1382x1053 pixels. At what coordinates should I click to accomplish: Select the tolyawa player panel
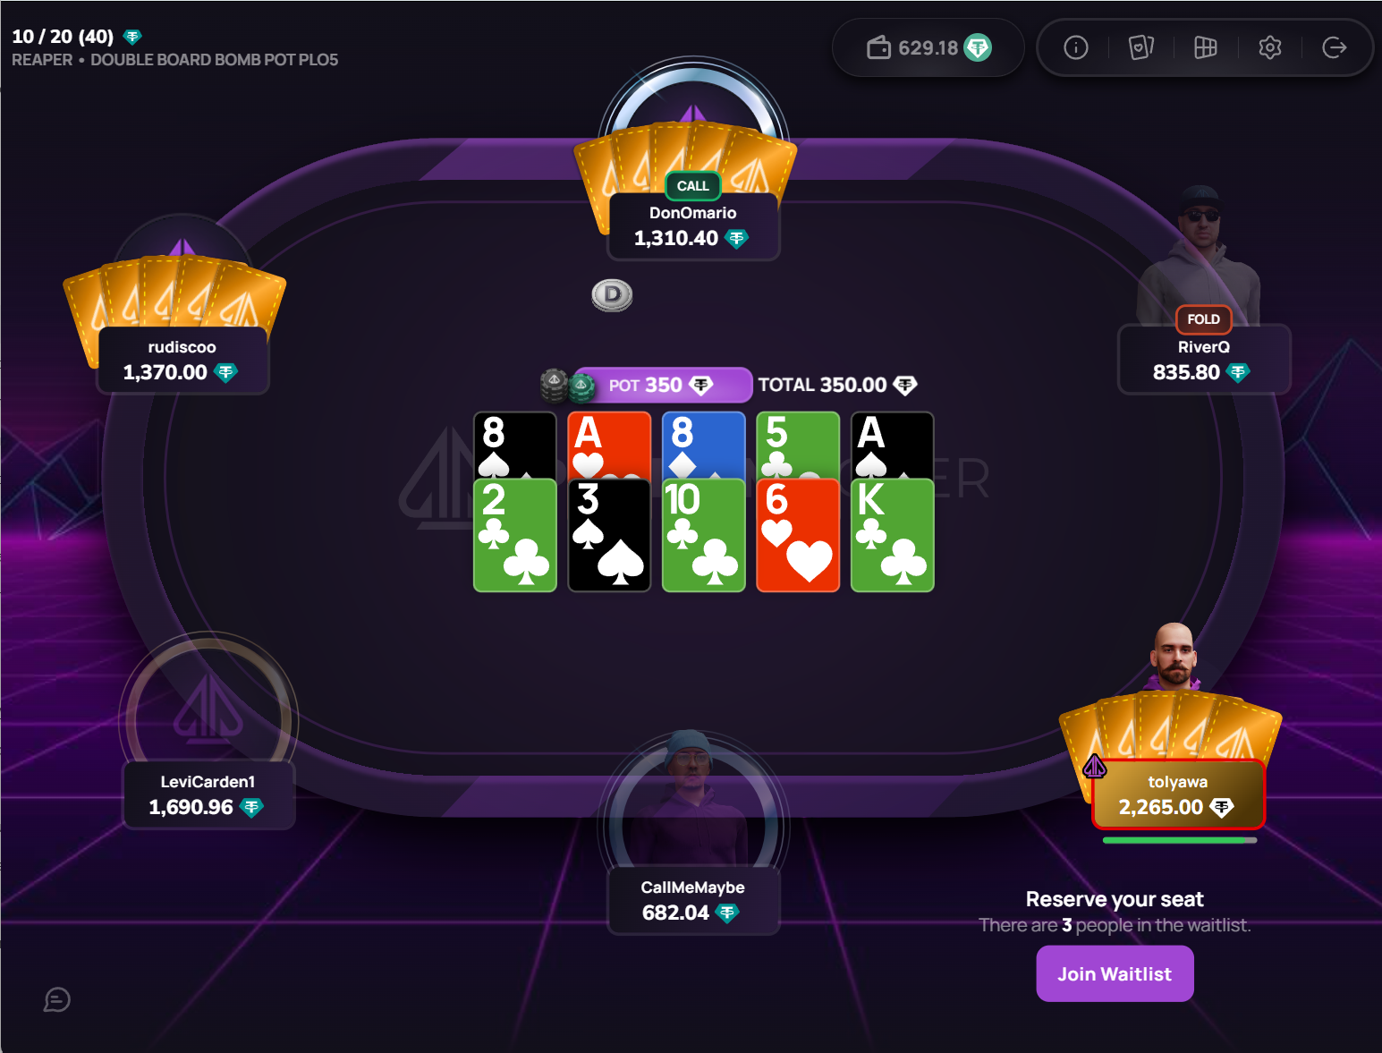1178,794
